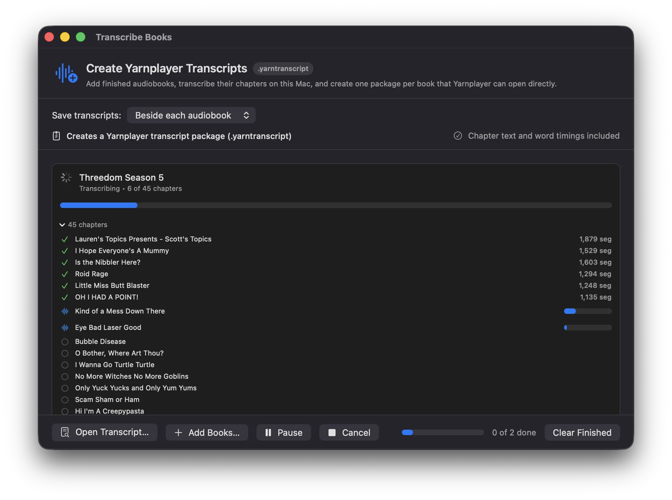
Task: Cancel the transcription job
Action: (x=349, y=433)
